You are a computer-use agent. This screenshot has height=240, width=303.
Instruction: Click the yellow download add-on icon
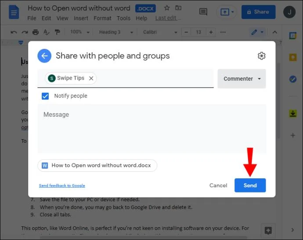[x=293, y=114]
